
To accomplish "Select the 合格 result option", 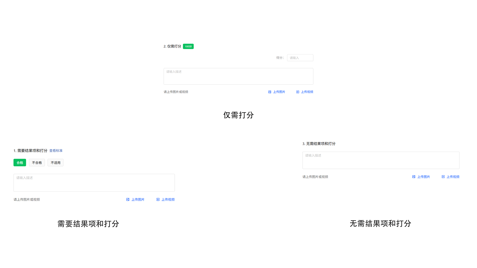I will (20, 163).
